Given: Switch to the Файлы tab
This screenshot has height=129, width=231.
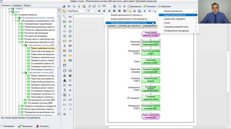Looking at the screenshot, I should point(27,6).
